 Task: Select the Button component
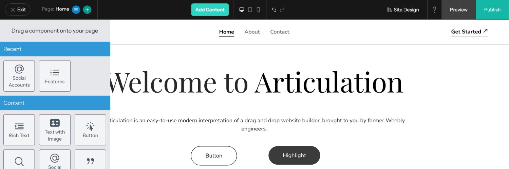(x=90, y=130)
